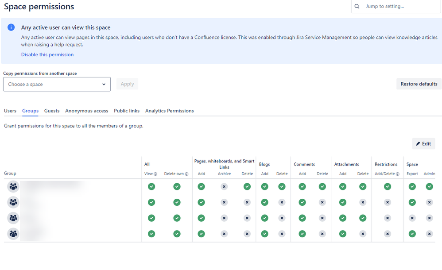Open the Anonymous access tab
This screenshot has height=270, width=442.
pos(86,111)
